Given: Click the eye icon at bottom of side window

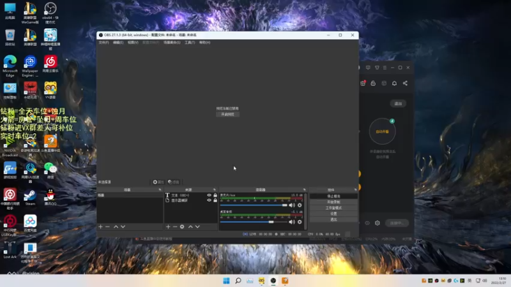Looking at the screenshot, I should click(367, 223).
